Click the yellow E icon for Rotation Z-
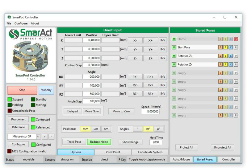 pyautogui.click(x=226, y=64)
